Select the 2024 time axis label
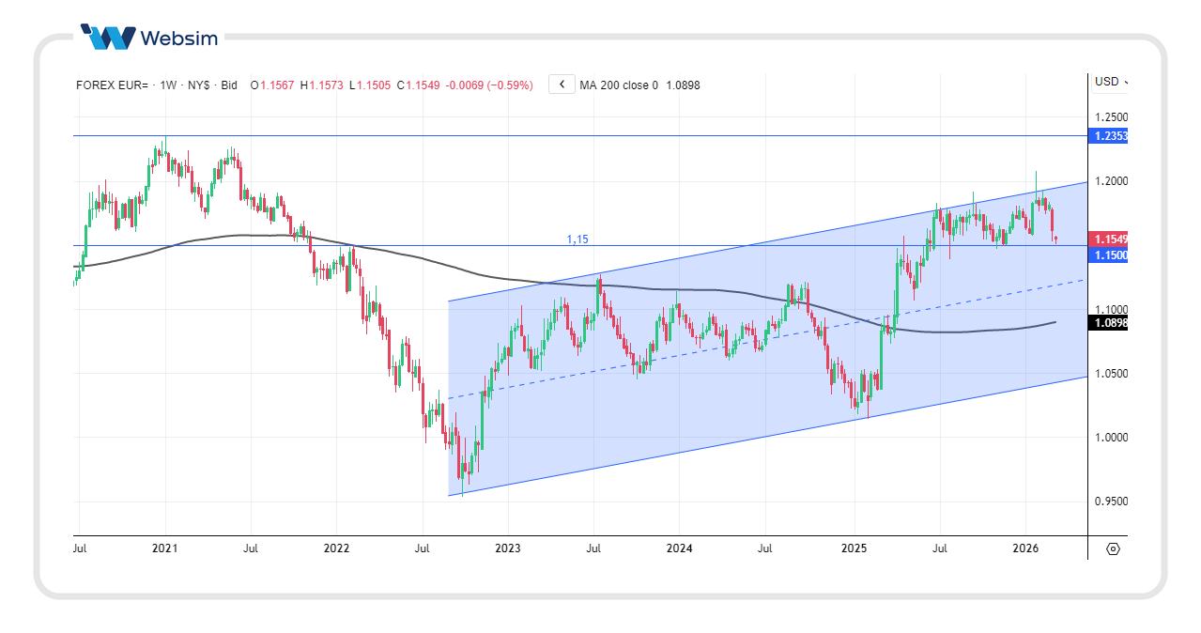The image size is (1201, 633). click(x=679, y=548)
